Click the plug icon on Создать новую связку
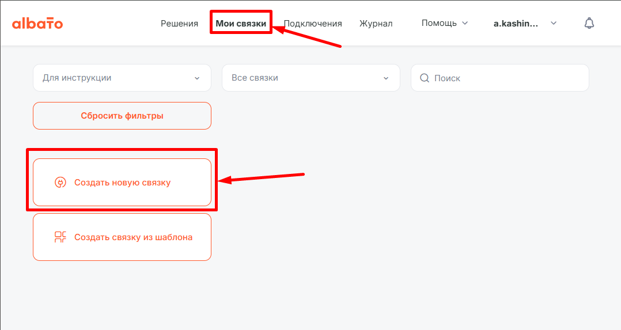Screen dimensions: 621x330 [x=60, y=183]
